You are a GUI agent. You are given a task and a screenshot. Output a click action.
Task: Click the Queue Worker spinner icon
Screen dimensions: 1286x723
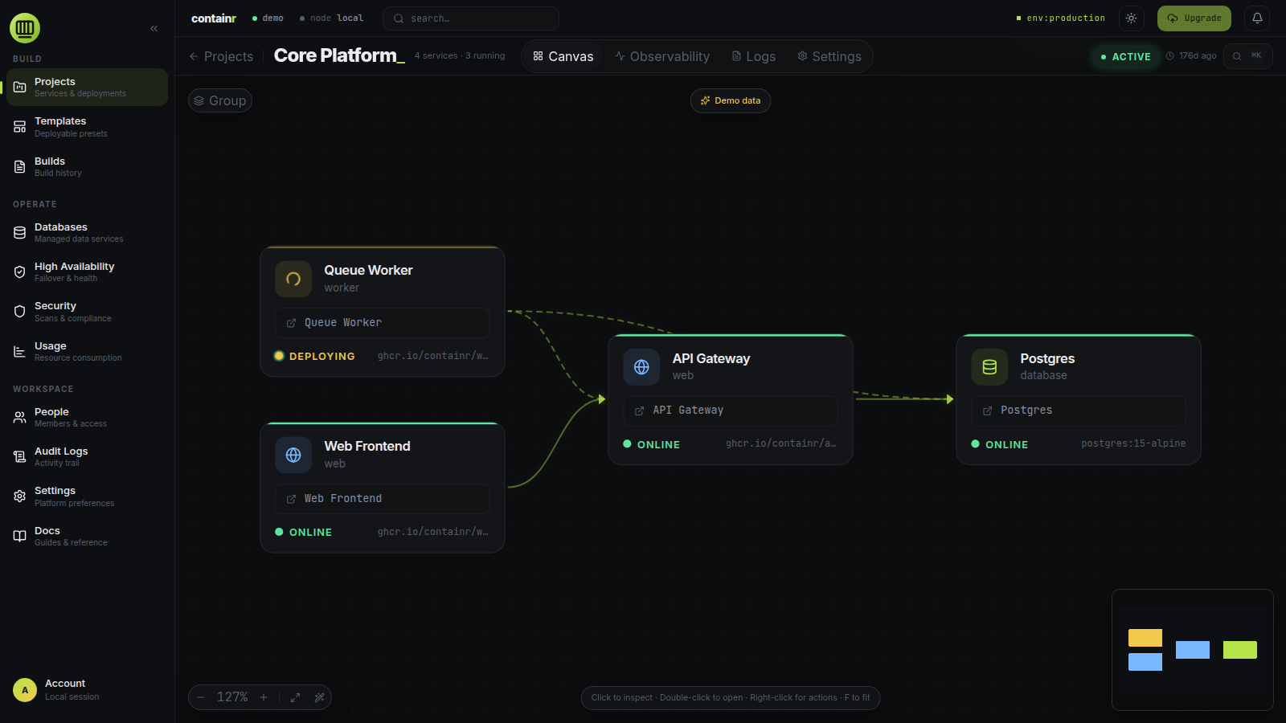293,279
